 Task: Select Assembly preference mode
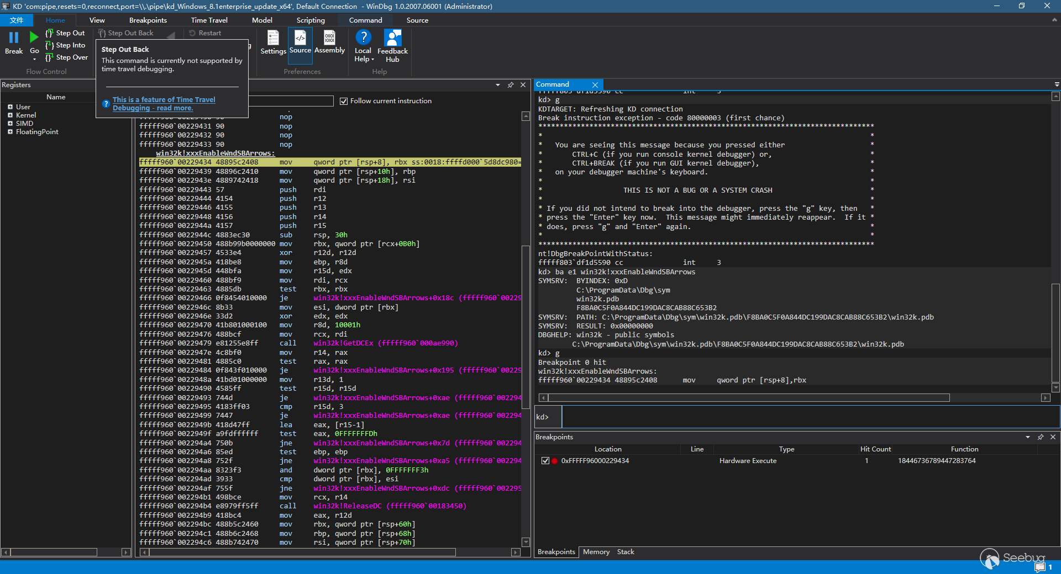(329, 42)
